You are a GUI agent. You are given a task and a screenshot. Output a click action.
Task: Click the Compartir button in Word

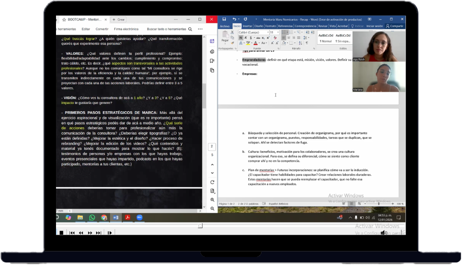[x=395, y=26]
